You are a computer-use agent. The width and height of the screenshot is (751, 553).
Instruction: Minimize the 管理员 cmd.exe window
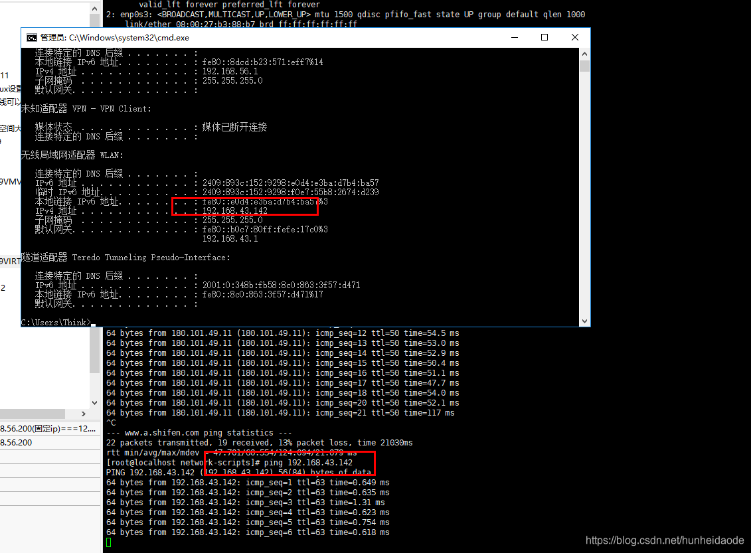514,37
